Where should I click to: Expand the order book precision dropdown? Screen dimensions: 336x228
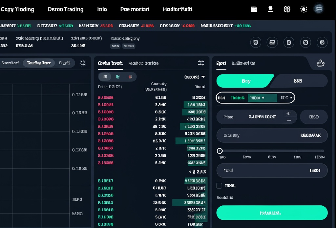[194, 77]
